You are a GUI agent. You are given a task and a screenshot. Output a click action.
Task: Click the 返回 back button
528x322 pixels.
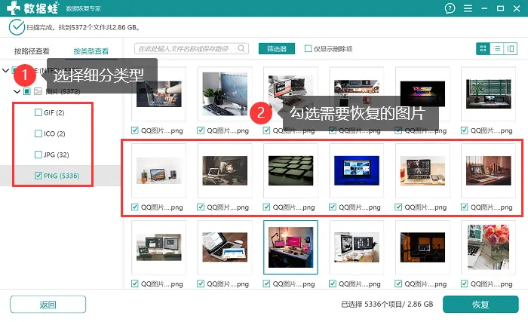[x=48, y=305]
